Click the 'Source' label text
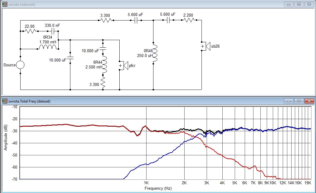This screenshot has height=193, width=316. (x=9, y=65)
